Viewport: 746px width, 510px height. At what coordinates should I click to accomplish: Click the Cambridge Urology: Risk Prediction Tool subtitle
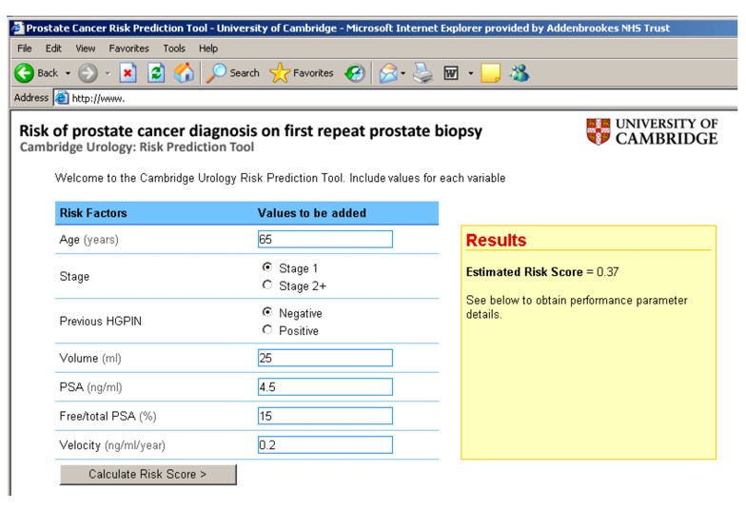click(137, 147)
